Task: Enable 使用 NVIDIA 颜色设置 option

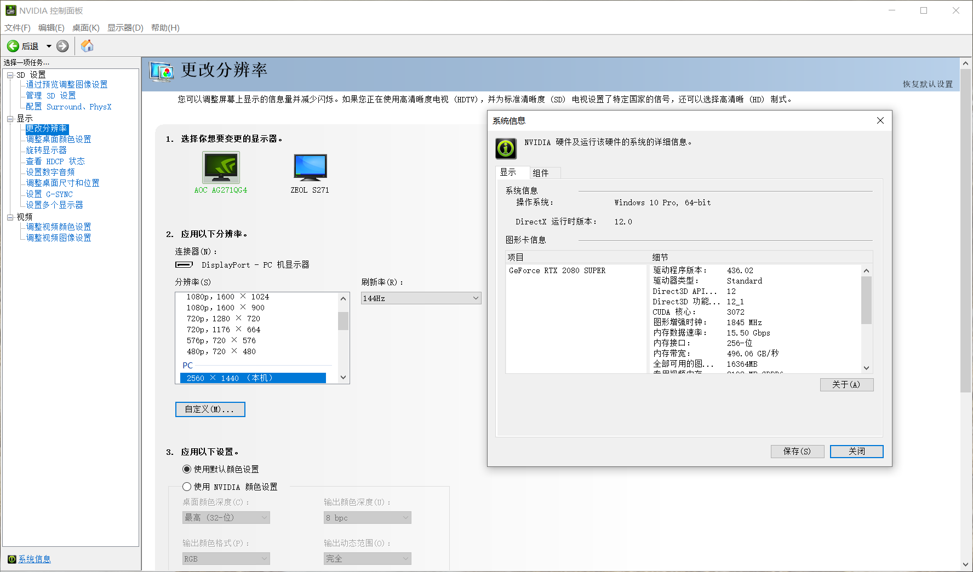Action: [186, 486]
